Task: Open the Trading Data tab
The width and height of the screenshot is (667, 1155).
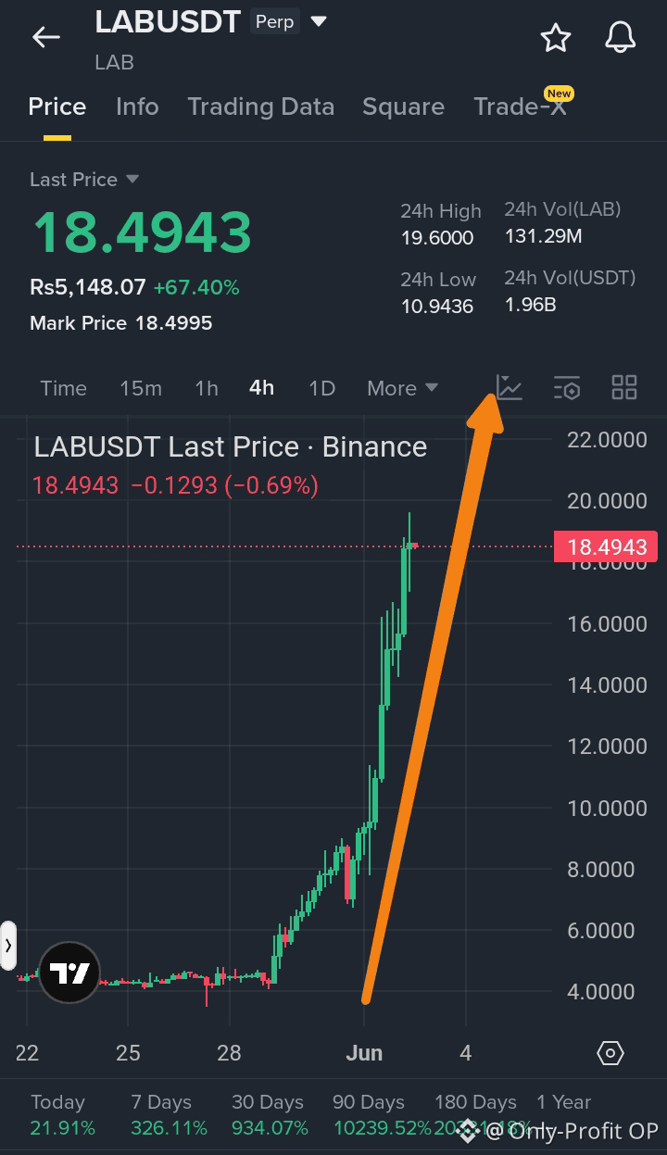Action: tap(260, 107)
